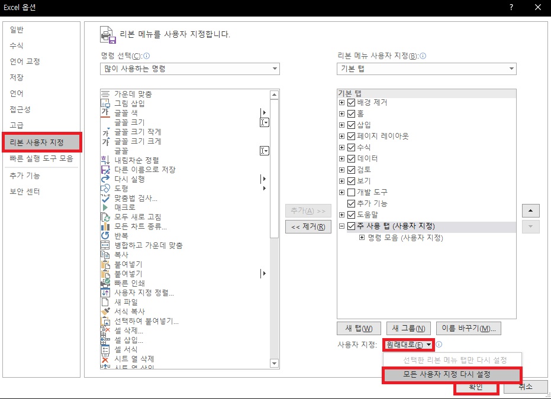The height and width of the screenshot is (399, 551).
Task: Open 빠른 실행 도구 모음 category
Action: pos(41,158)
